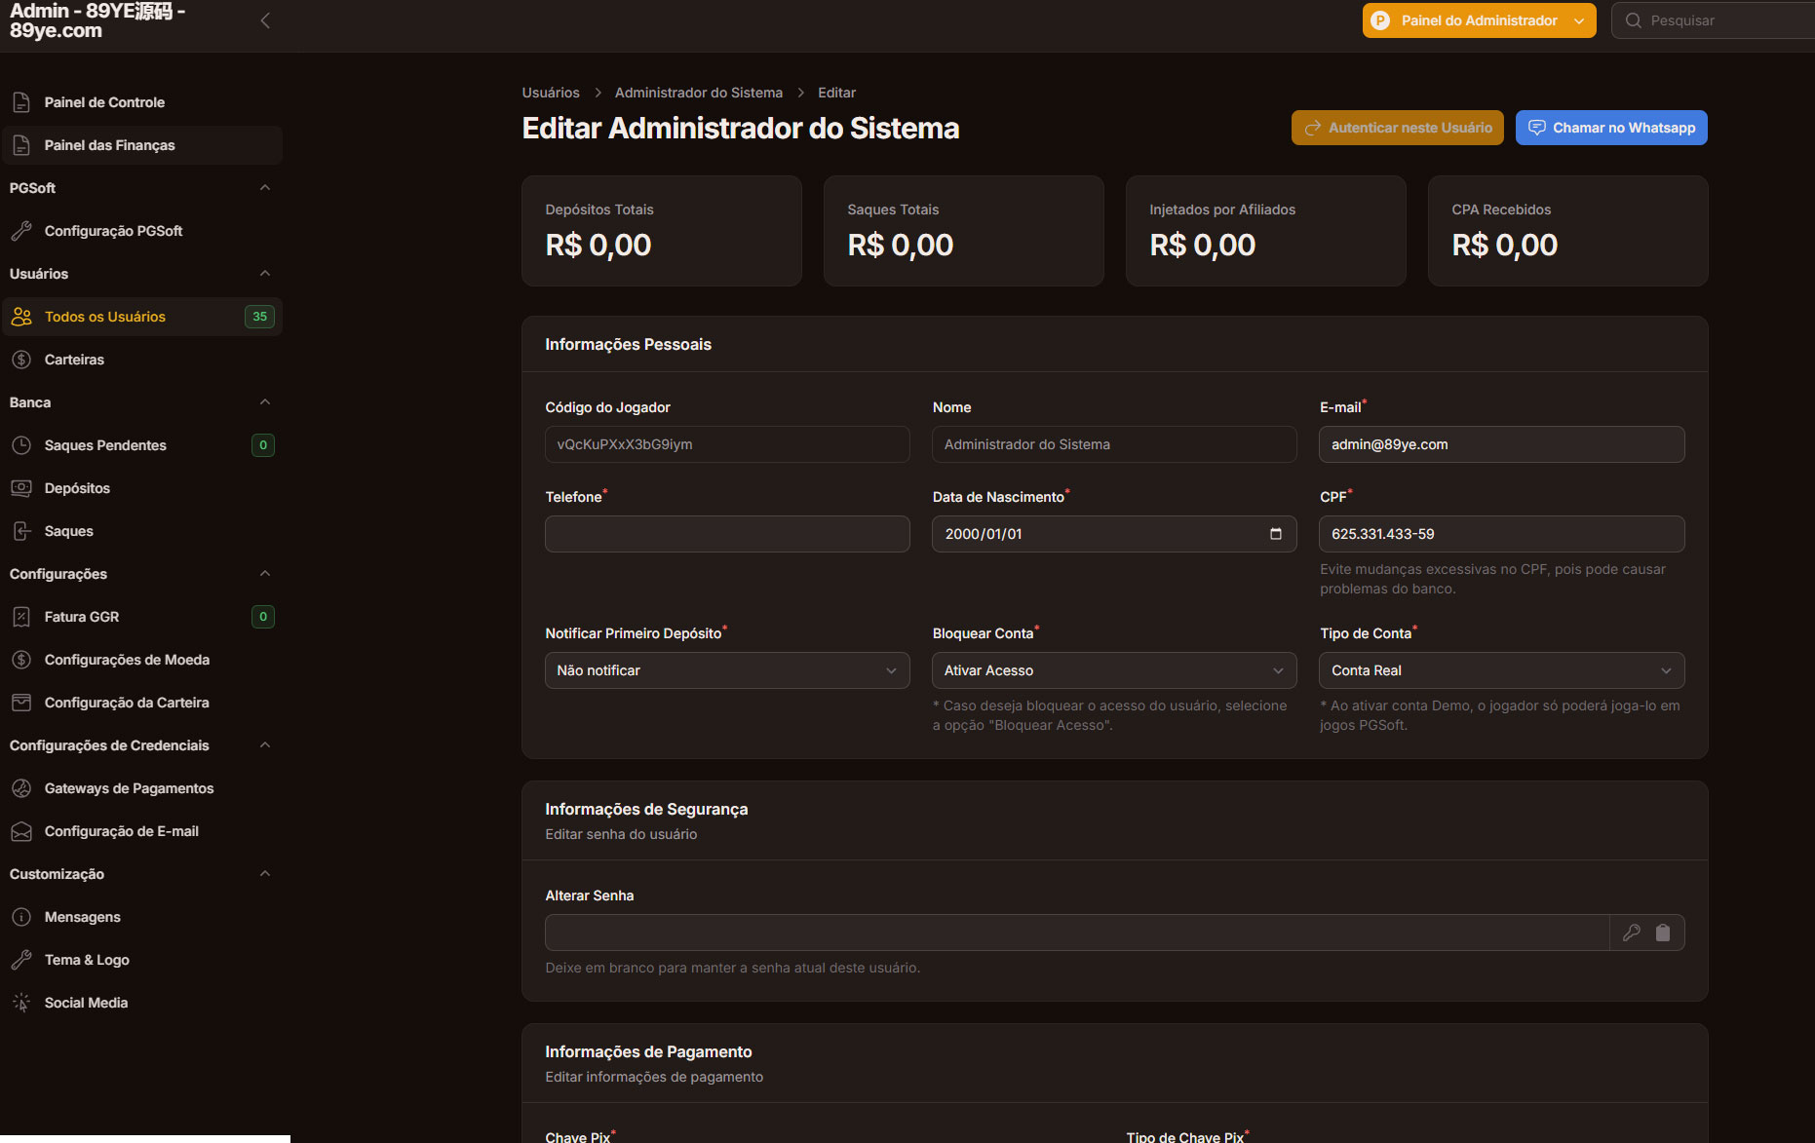Viewport: 1815px width, 1143px height.
Task: Click the Tema & Logo wrench icon
Action: 21,960
